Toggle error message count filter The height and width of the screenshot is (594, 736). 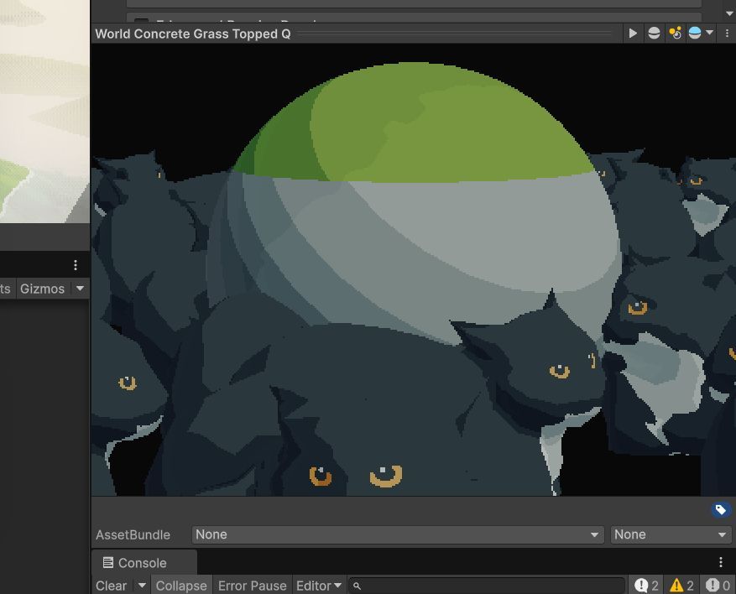(718, 586)
